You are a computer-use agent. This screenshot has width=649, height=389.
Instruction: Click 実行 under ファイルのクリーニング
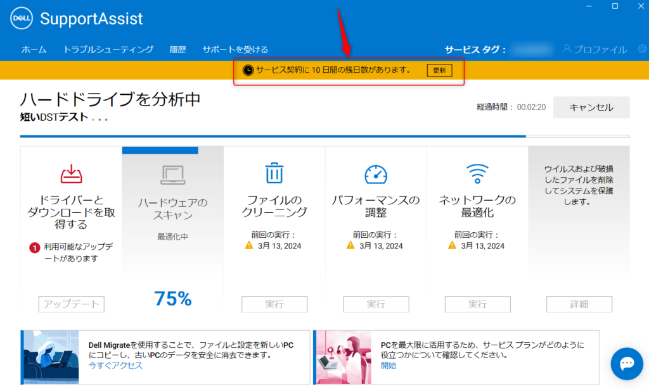[274, 304]
